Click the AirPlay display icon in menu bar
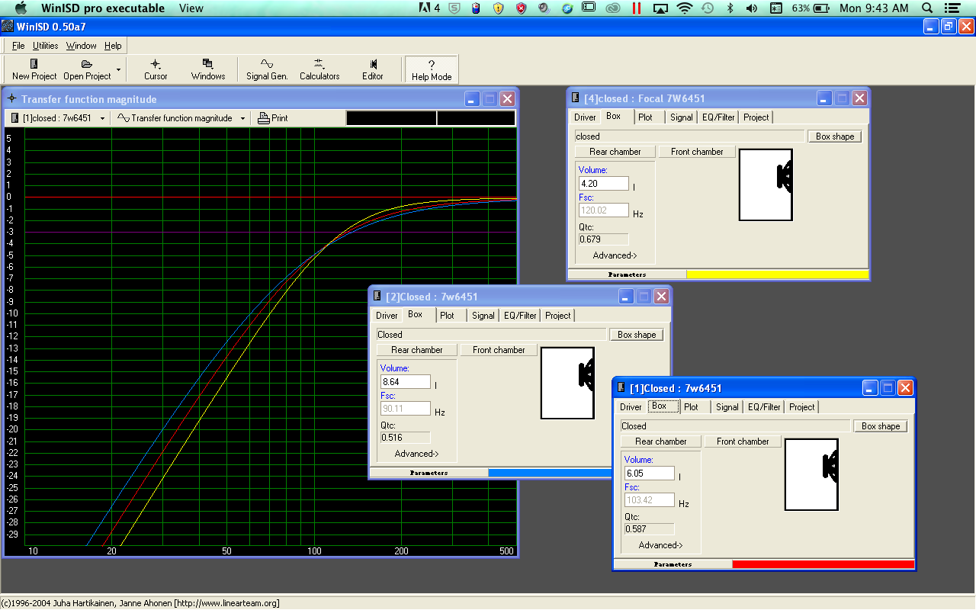Image resolution: width=976 pixels, height=610 pixels. tap(660, 8)
